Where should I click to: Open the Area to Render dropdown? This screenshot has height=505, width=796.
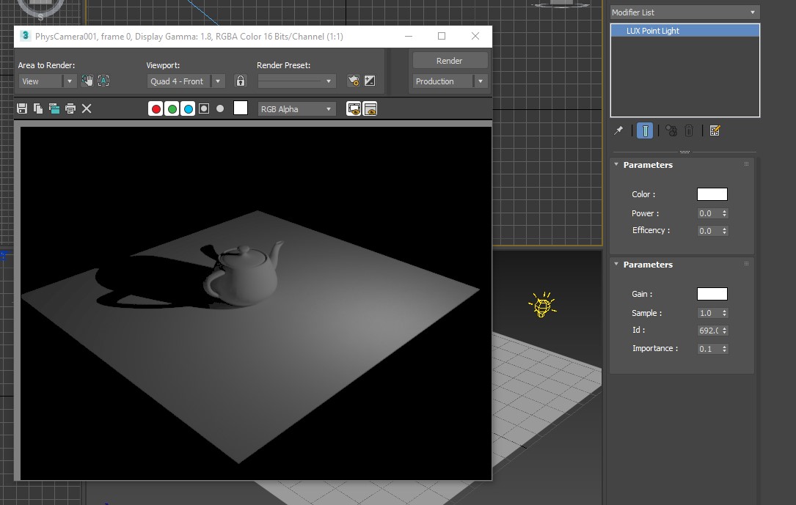(70, 81)
